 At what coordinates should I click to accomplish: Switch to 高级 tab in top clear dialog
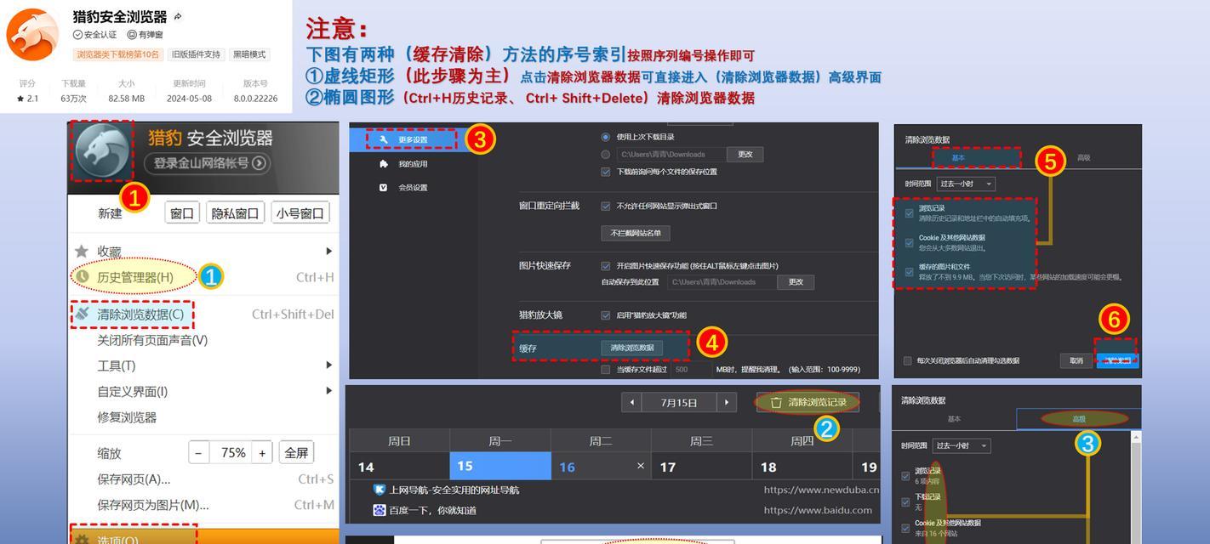1083,158
